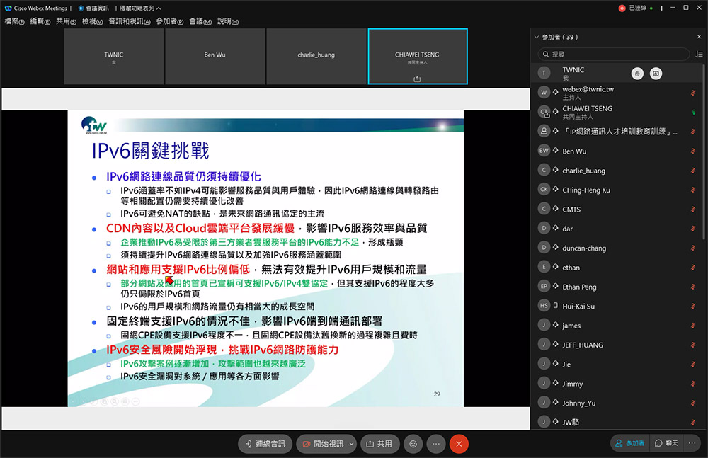Open the 音訊和視訊 menu
The width and height of the screenshot is (708, 458).
(130, 21)
